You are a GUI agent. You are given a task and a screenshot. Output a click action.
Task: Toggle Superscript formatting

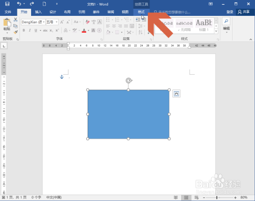point(57,31)
